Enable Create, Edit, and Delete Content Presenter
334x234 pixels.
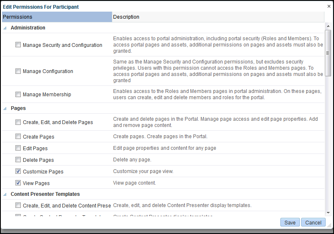tap(18, 205)
